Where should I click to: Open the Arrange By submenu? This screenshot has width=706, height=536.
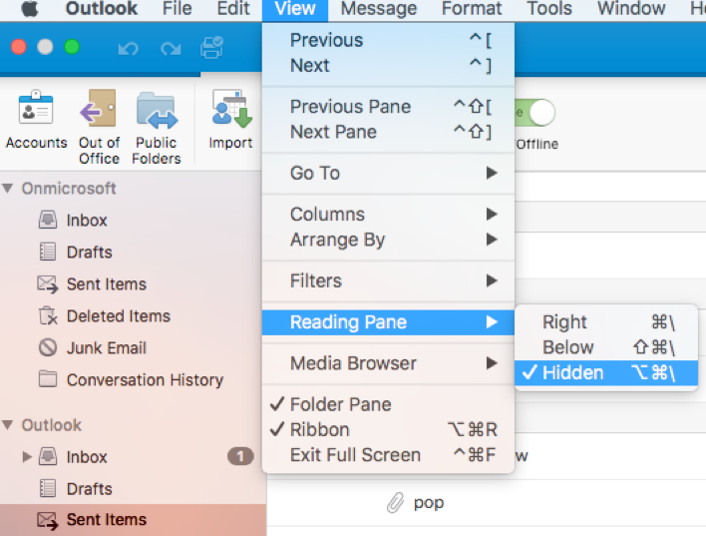click(388, 240)
